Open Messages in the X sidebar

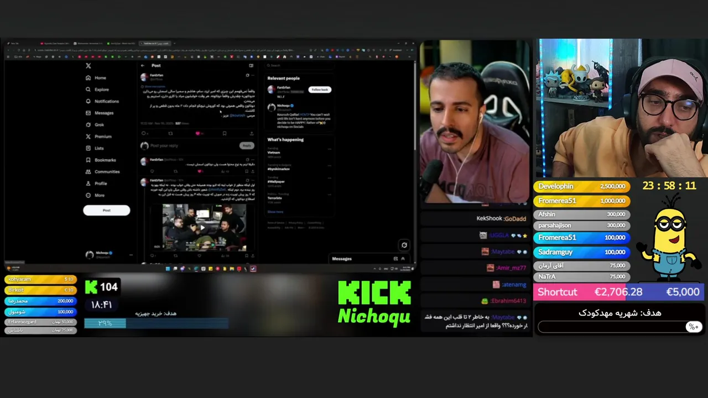tap(100, 113)
